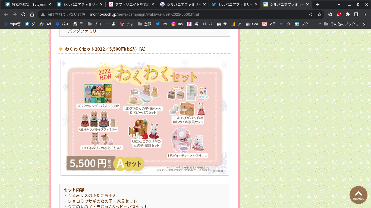Click the gray circular extension icon in toolbar
This screenshot has width=371, height=208.
pyautogui.click(x=330, y=14)
